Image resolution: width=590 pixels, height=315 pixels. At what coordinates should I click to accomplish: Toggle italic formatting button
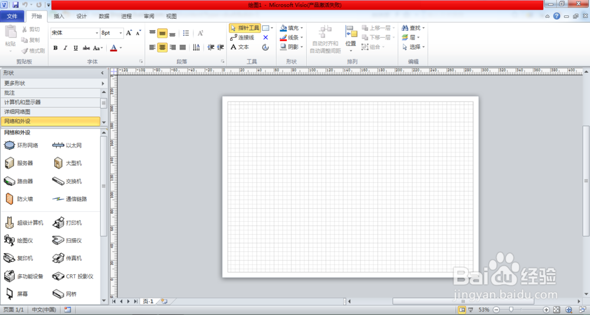point(65,48)
